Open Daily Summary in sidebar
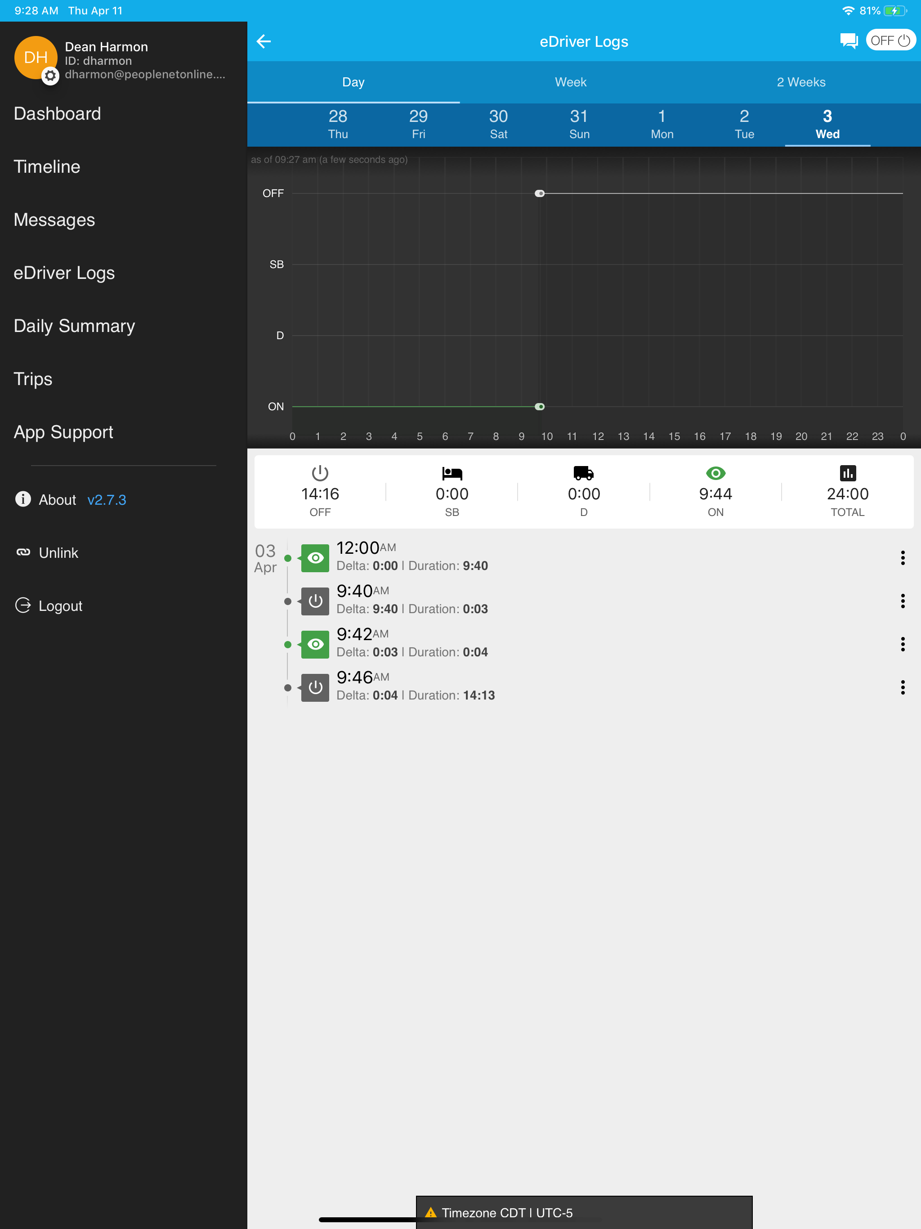Viewport: 921px width, 1229px height. (74, 326)
